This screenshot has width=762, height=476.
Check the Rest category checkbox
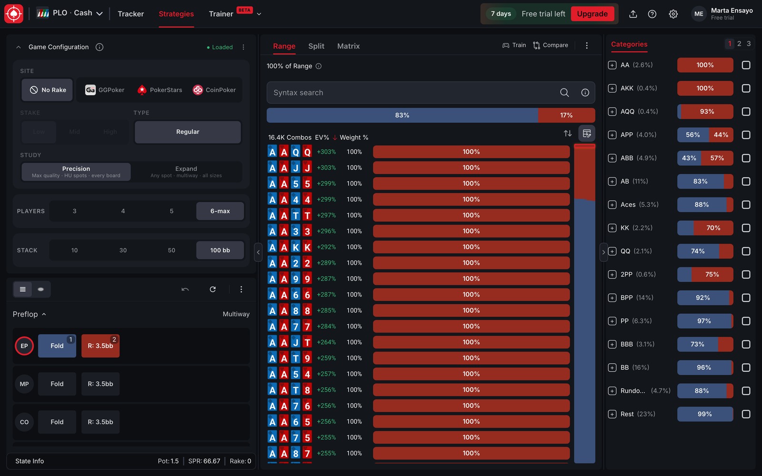[x=746, y=414]
